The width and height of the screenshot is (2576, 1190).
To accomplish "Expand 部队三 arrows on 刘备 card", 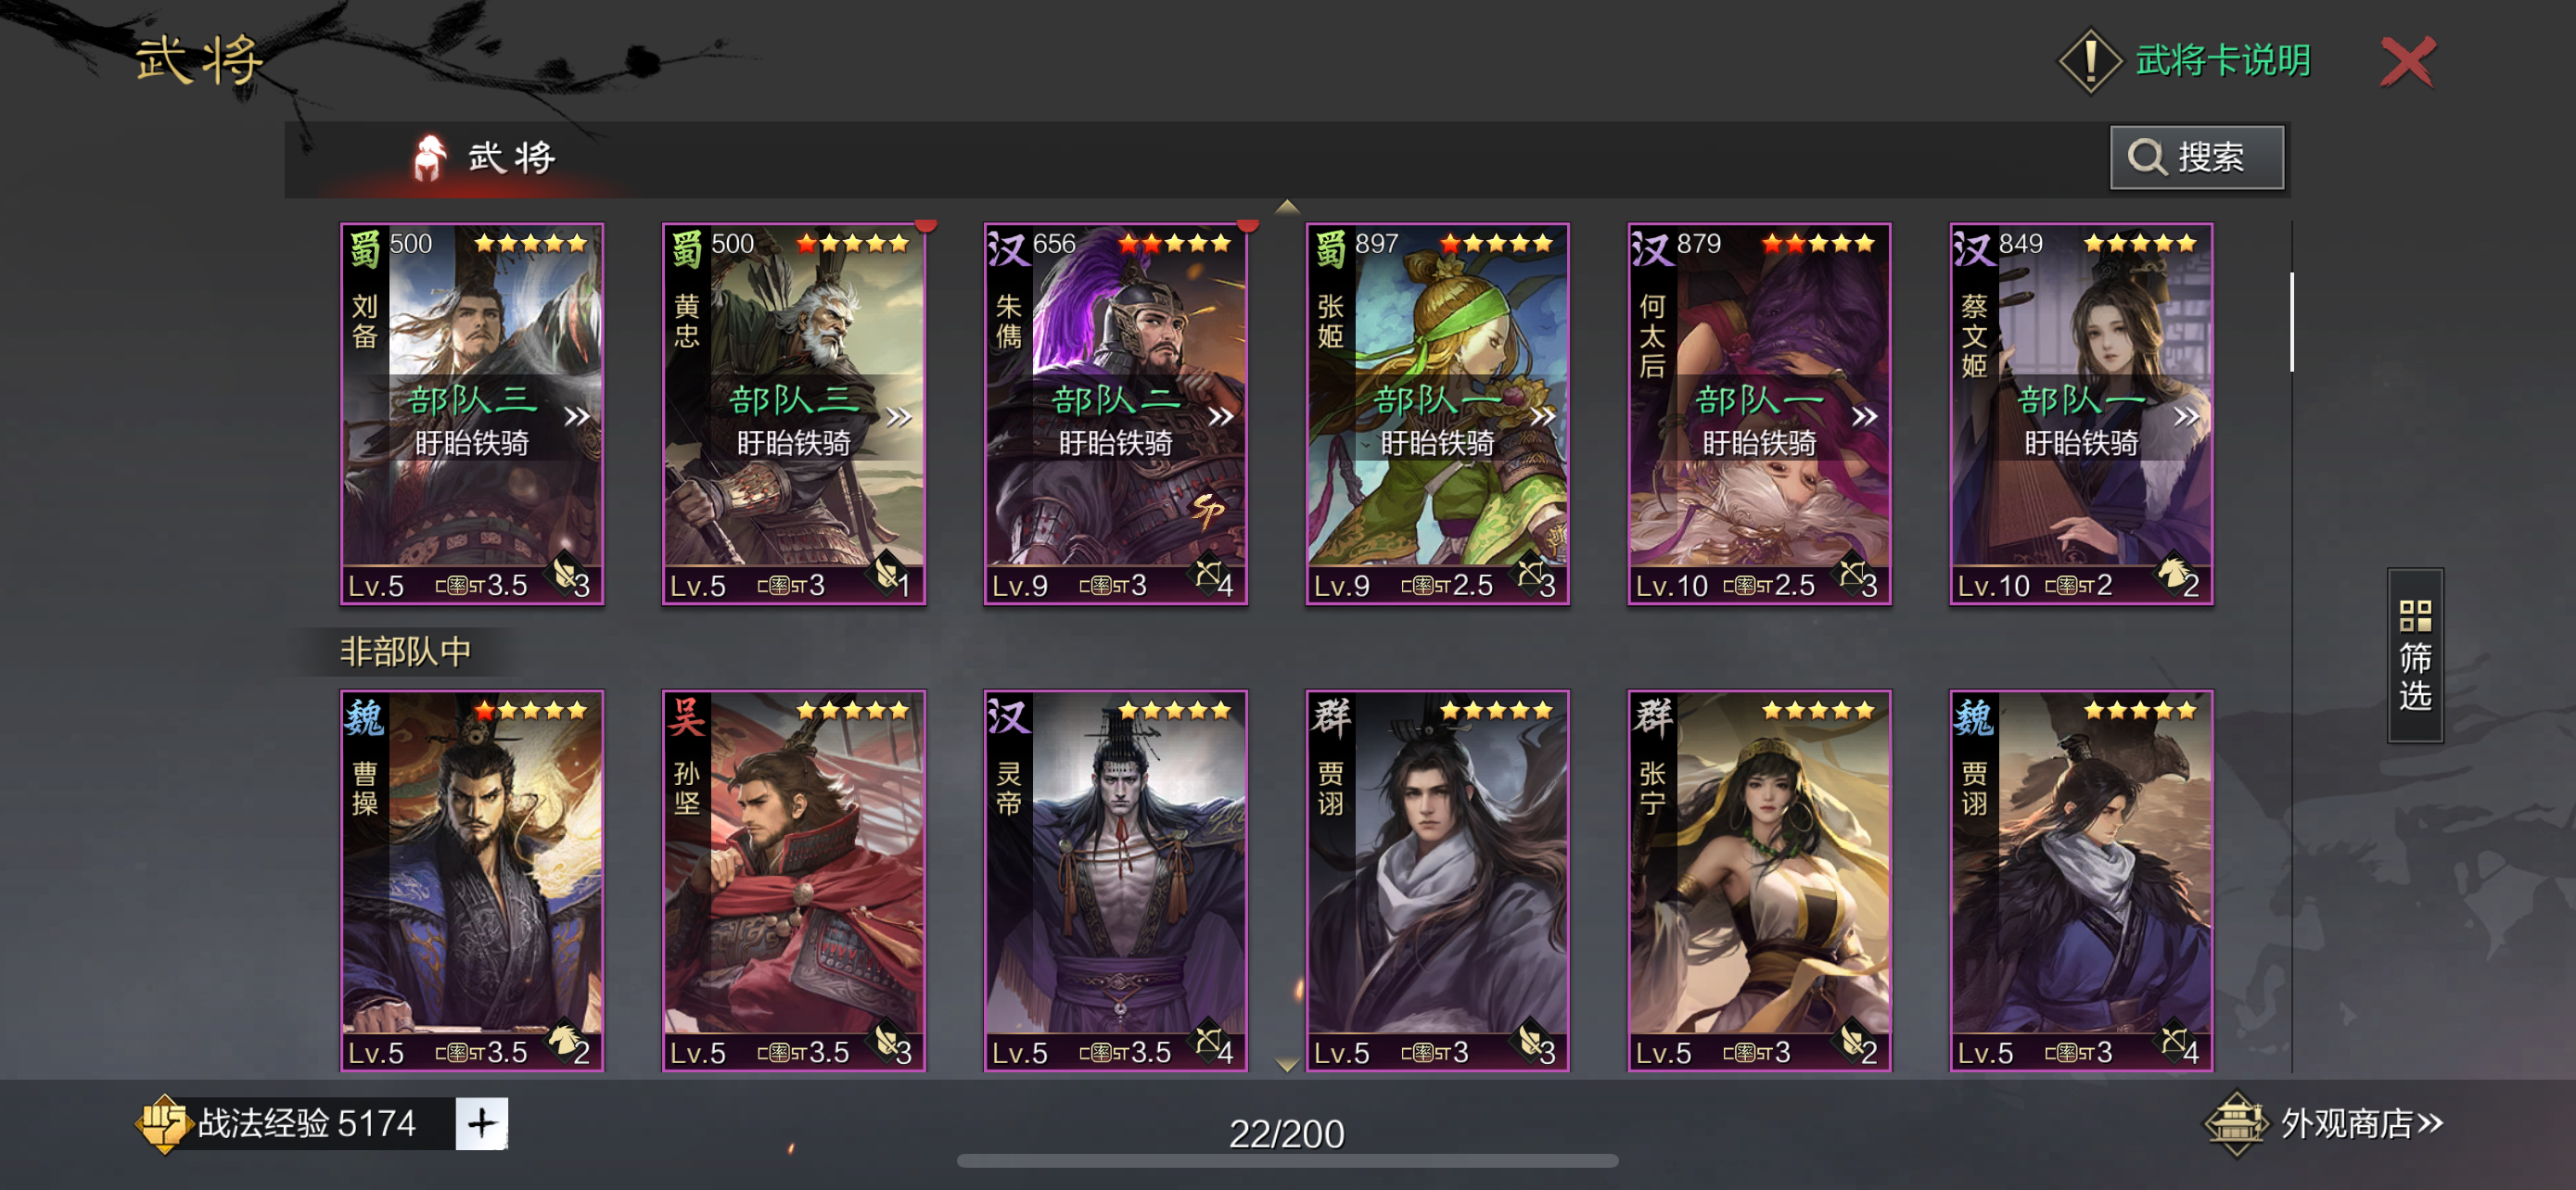I will tap(576, 415).
